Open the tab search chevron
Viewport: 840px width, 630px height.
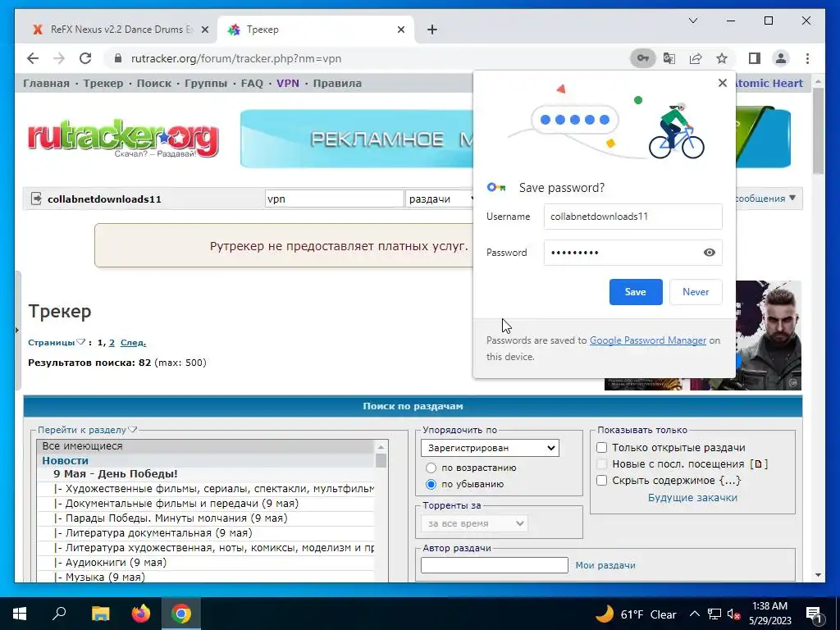pos(692,21)
